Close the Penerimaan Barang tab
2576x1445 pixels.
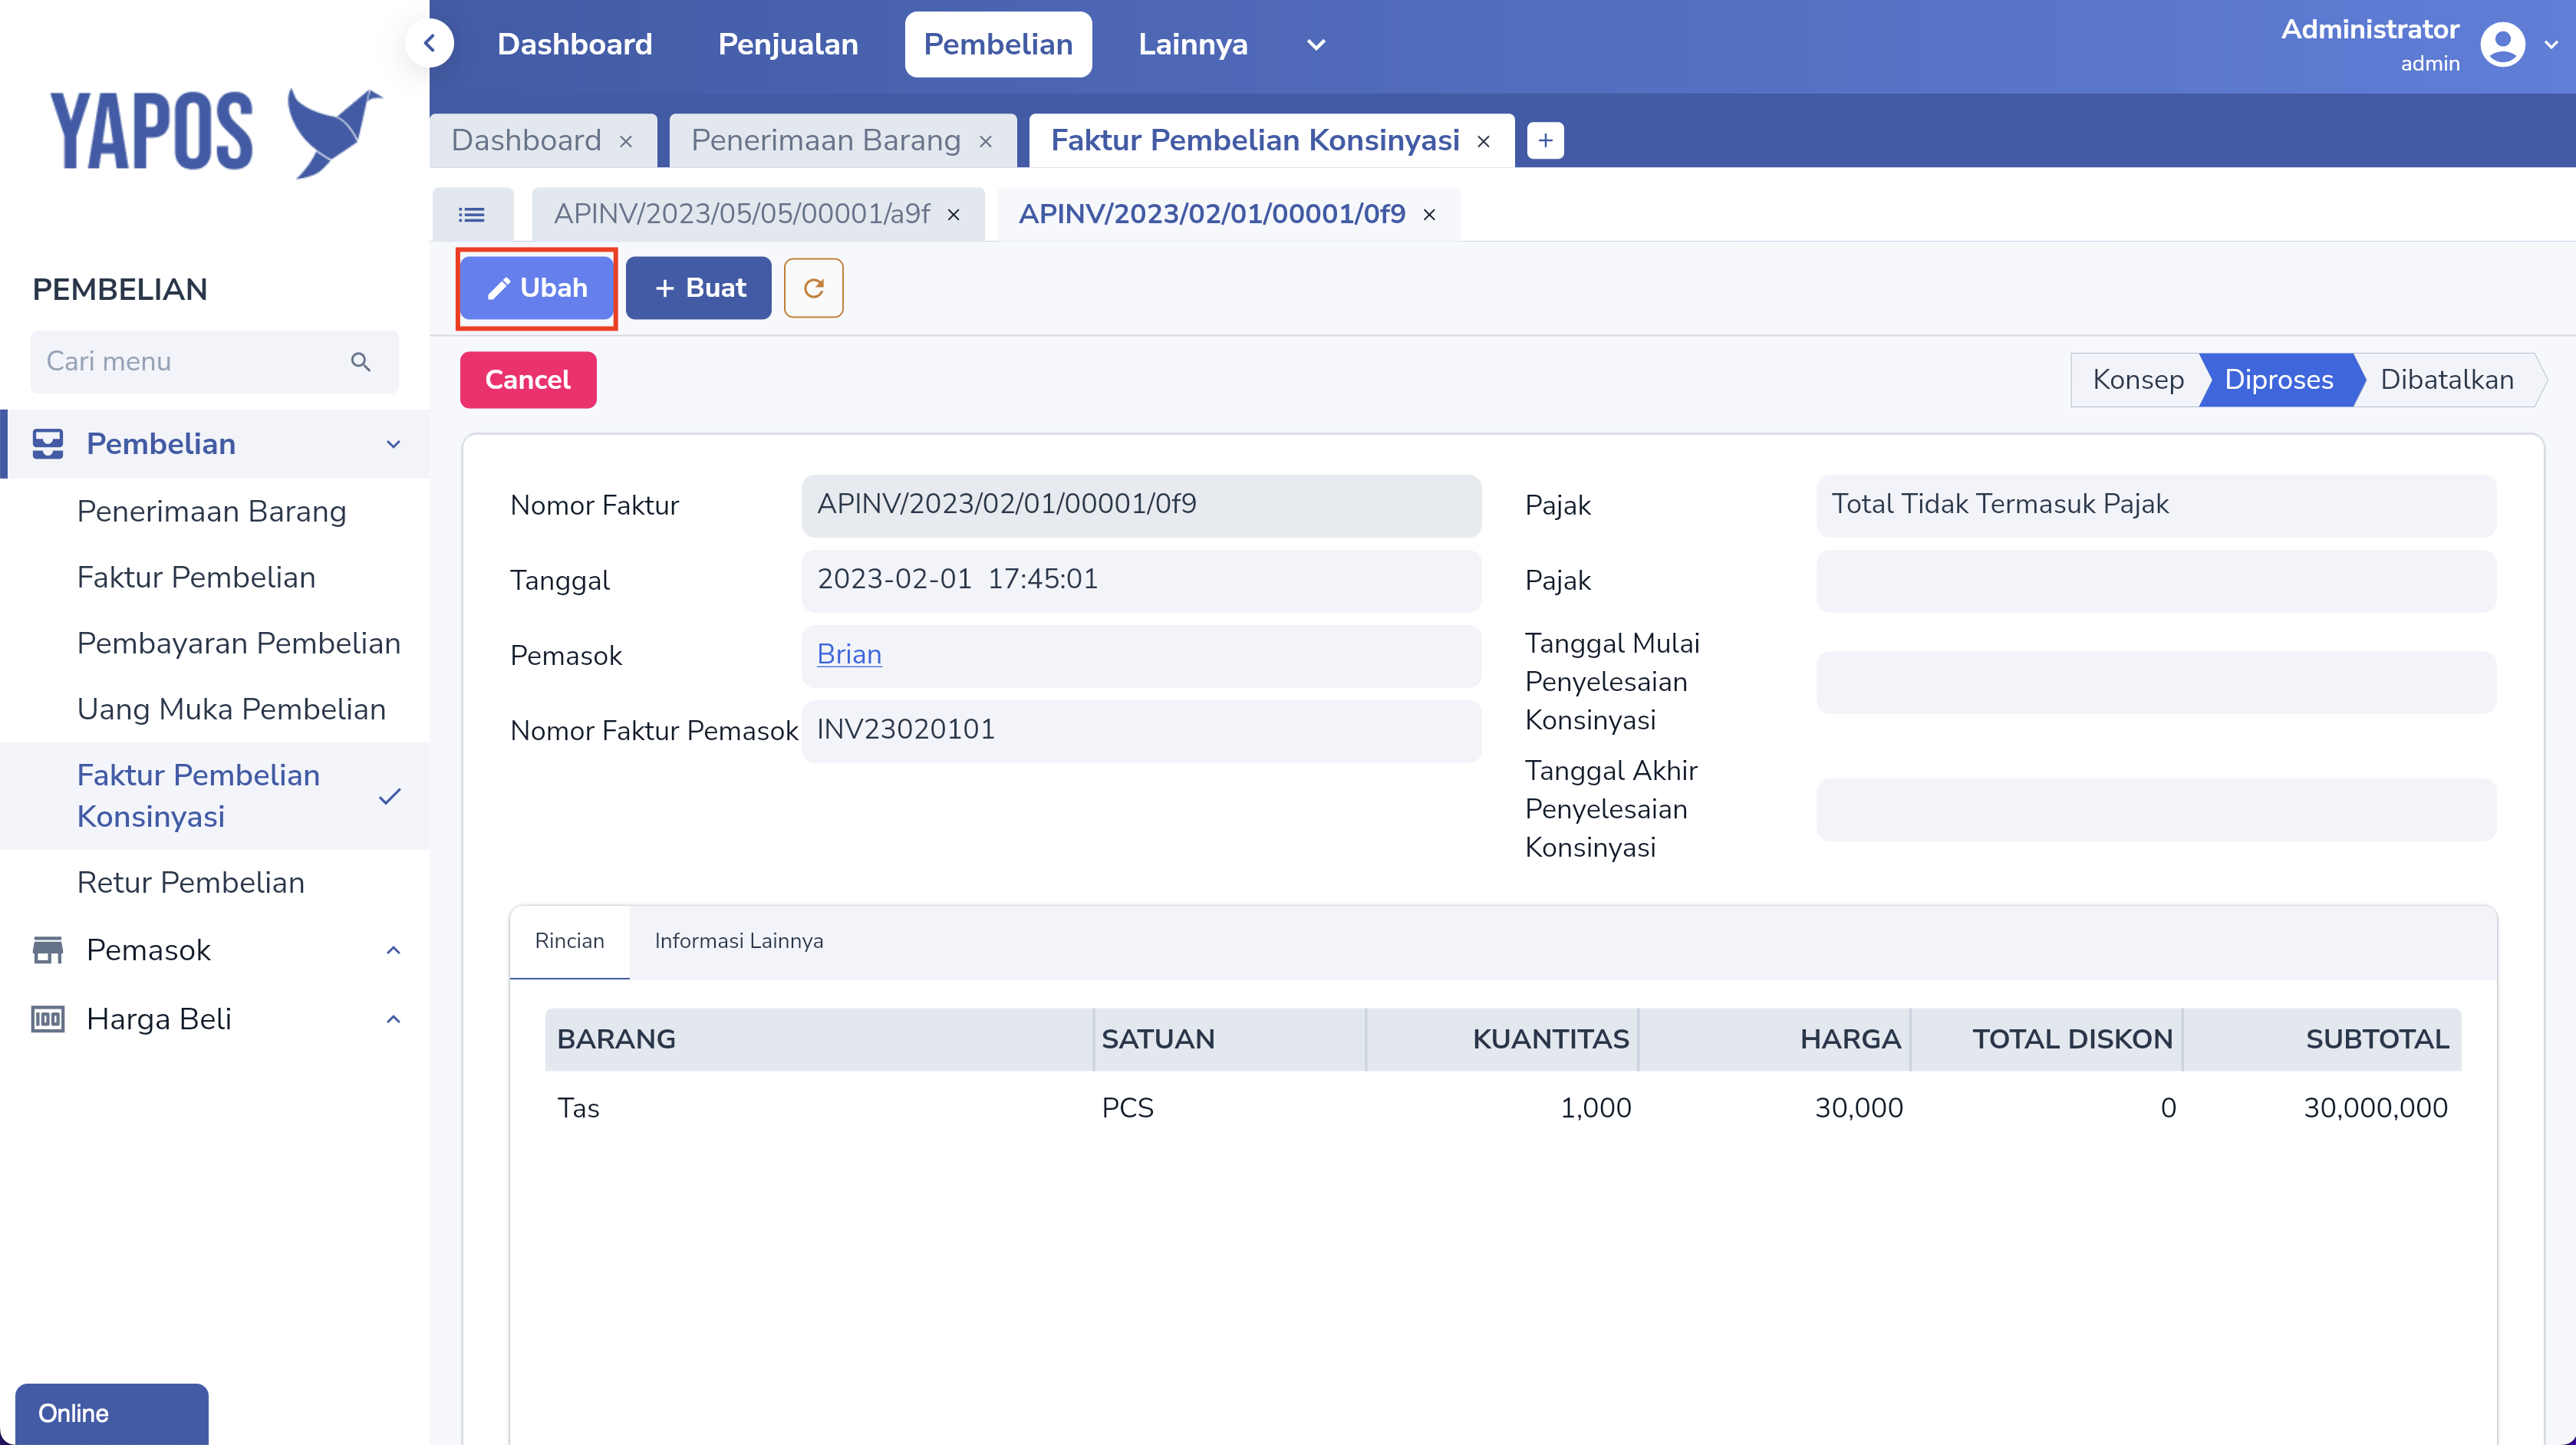coord(986,142)
